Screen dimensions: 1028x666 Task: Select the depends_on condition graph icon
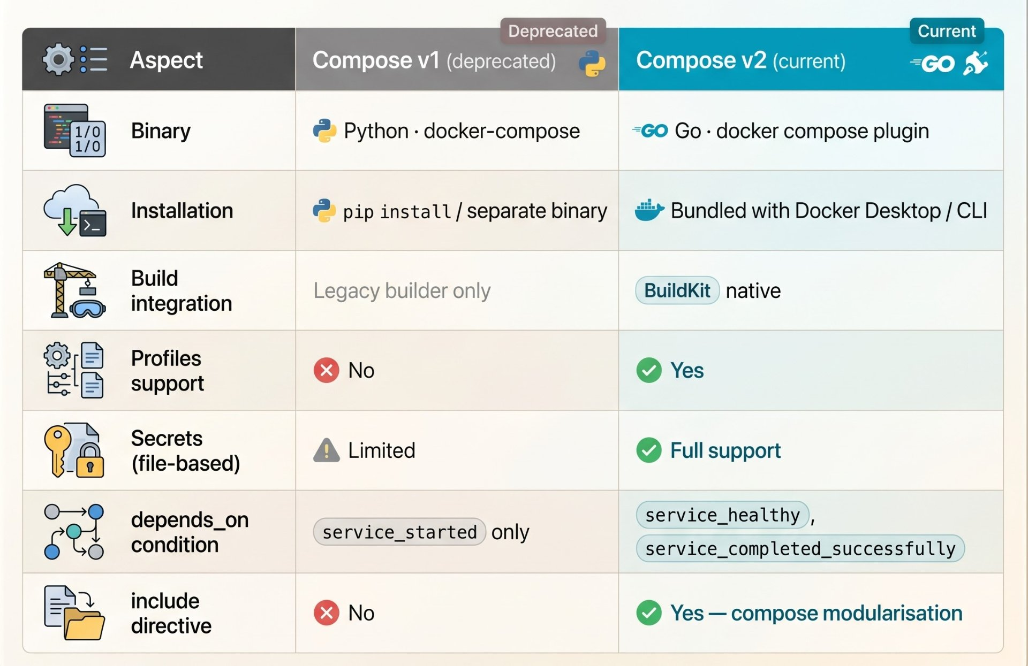(x=74, y=532)
